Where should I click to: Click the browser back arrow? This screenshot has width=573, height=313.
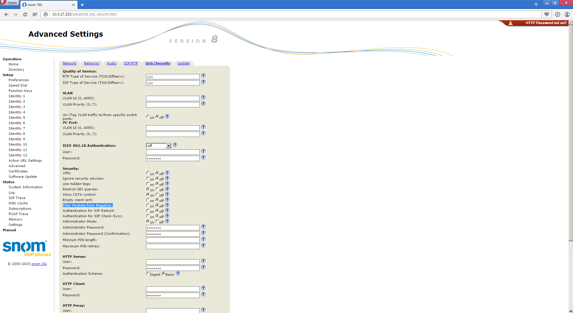(6, 14)
